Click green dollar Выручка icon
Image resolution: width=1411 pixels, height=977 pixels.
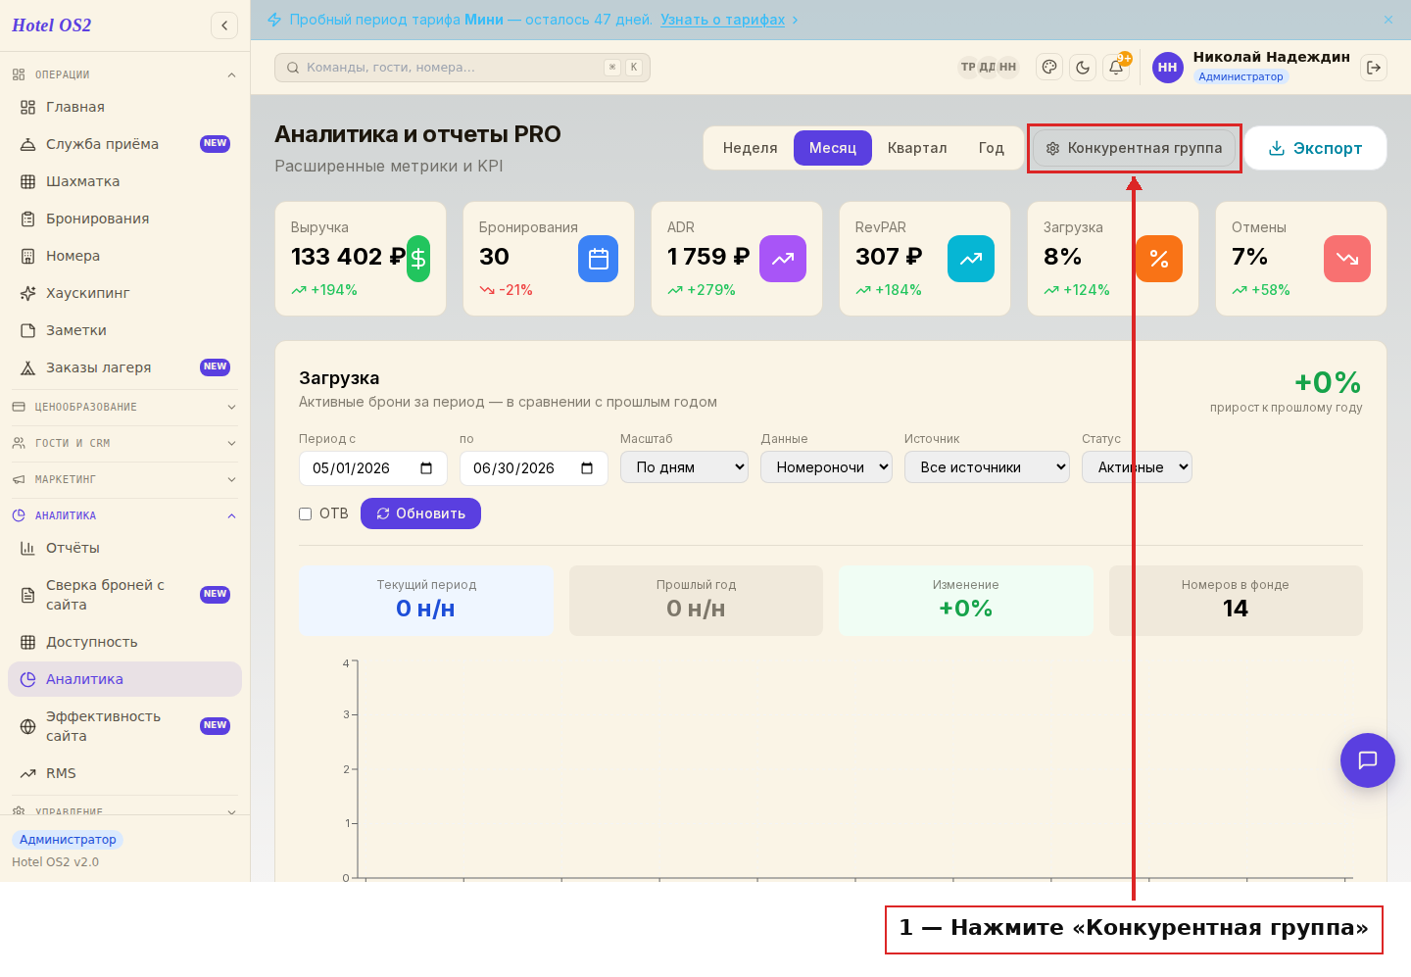pyautogui.click(x=418, y=259)
